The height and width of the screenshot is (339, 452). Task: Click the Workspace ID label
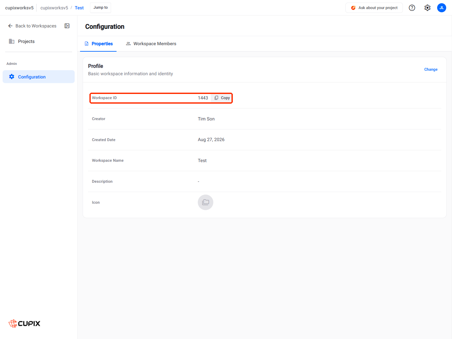click(x=104, y=98)
